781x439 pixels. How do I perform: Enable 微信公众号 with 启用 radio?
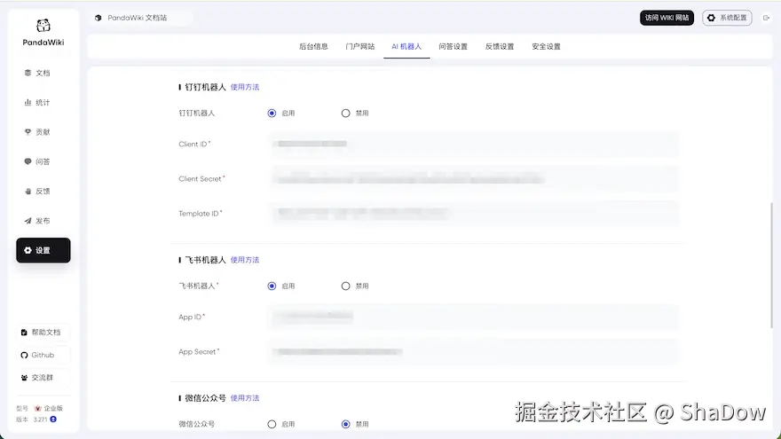272,425
